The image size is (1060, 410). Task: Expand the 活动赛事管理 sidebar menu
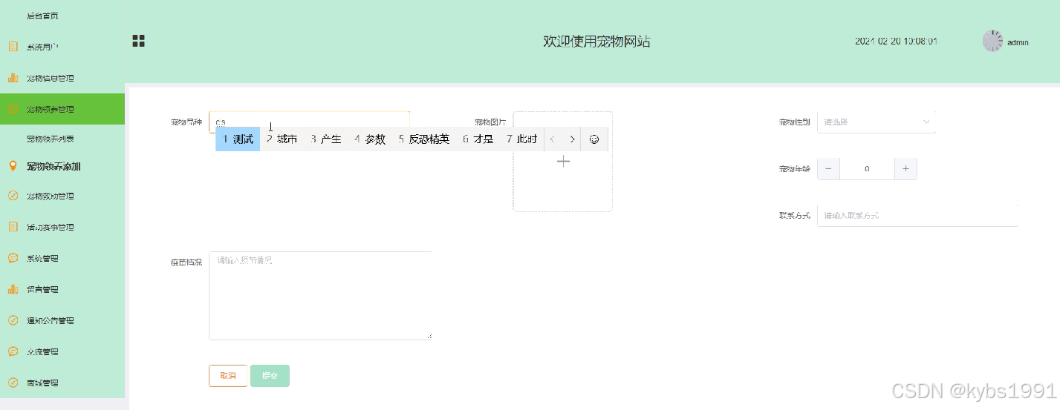[62, 228]
